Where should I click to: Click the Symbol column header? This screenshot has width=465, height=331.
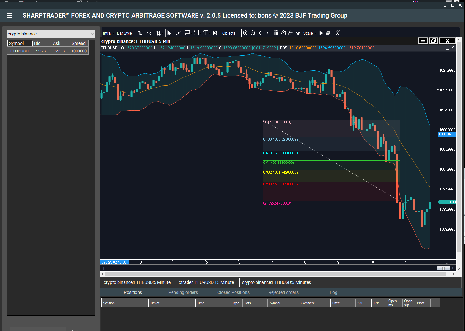(20, 43)
